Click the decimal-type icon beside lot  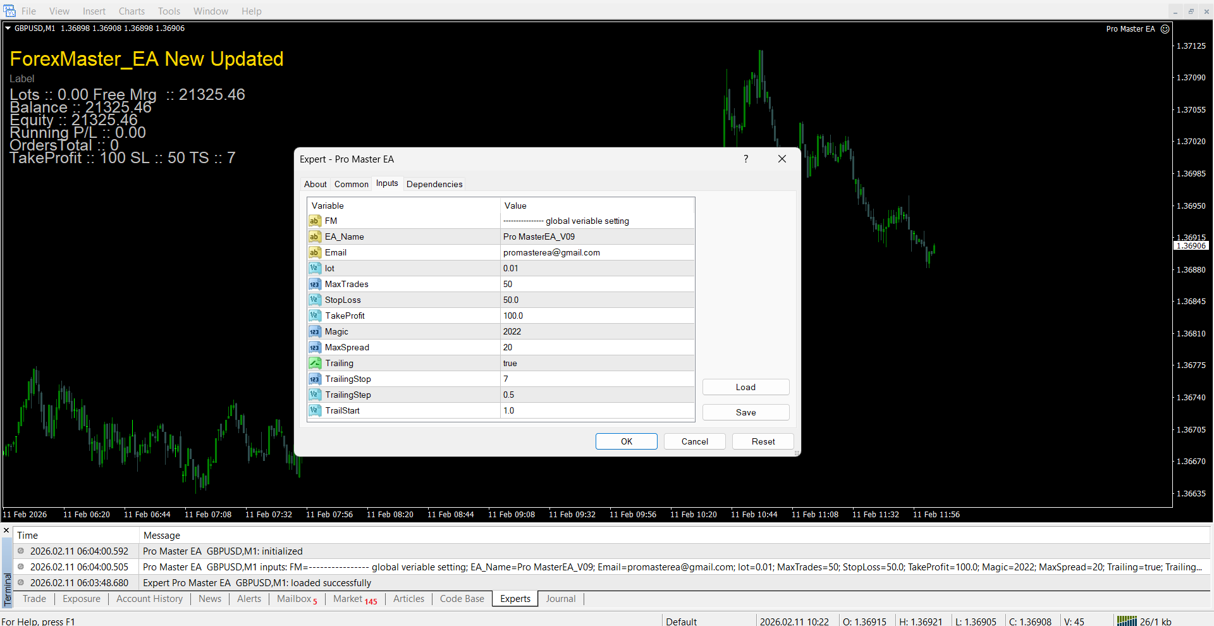click(x=314, y=268)
